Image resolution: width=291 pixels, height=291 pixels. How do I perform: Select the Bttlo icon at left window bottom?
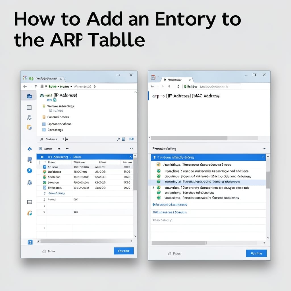point(44,251)
